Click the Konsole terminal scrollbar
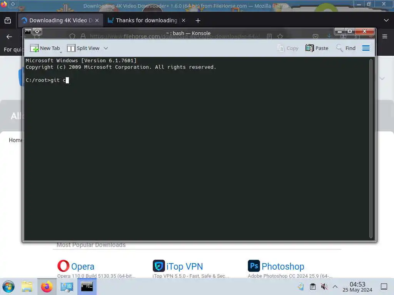Viewport: 394px width, 295px height. pos(371,149)
